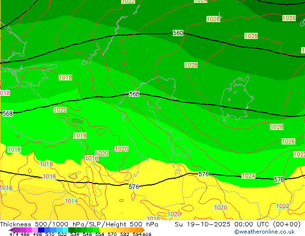Click the 570 legend value
The width and height of the screenshot is (305, 236).
point(112,234)
